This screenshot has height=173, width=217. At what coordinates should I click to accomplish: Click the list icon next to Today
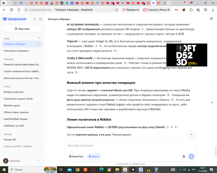pos(39,38)
